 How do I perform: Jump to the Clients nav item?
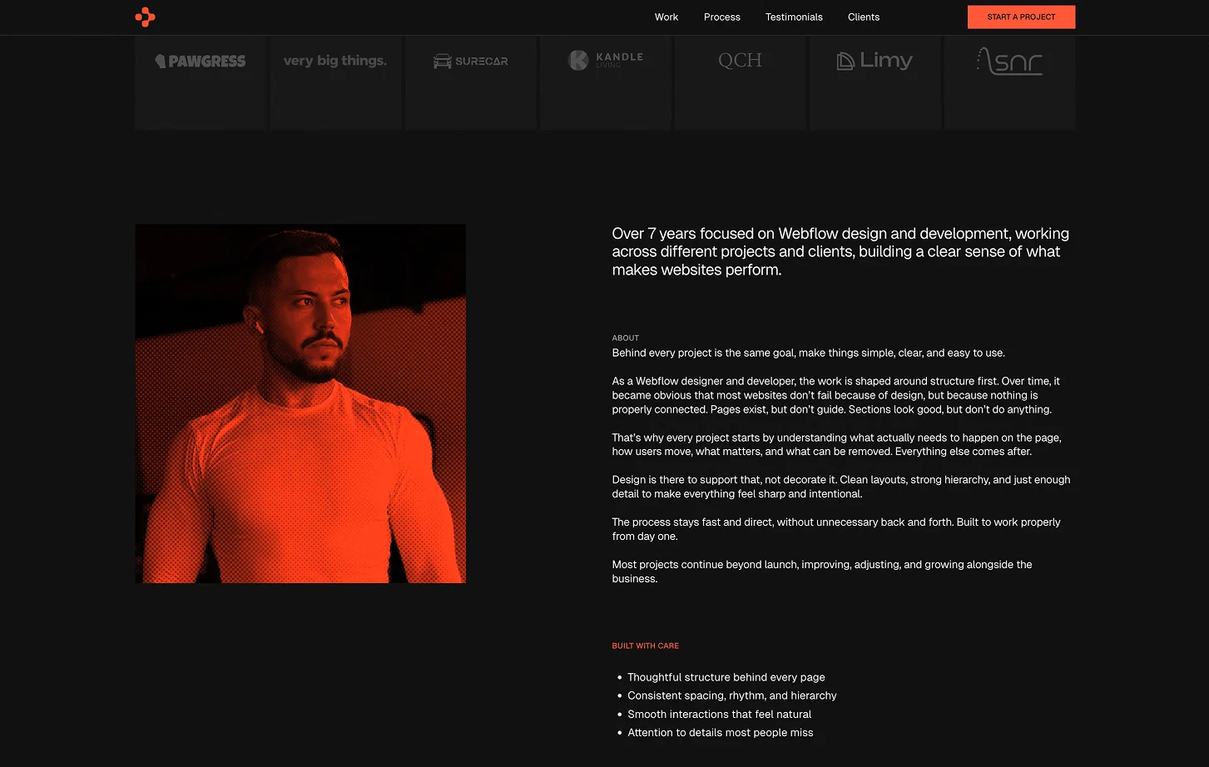tap(864, 17)
